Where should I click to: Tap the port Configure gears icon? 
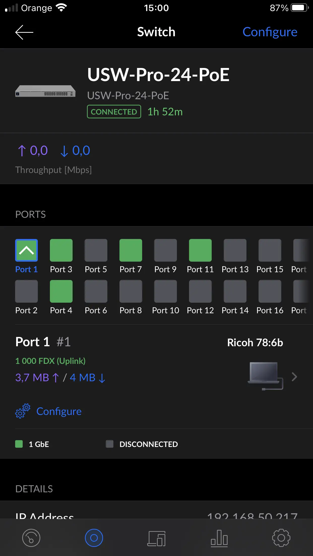pyautogui.click(x=23, y=411)
